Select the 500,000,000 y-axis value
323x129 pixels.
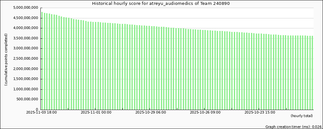(x=27, y=99)
